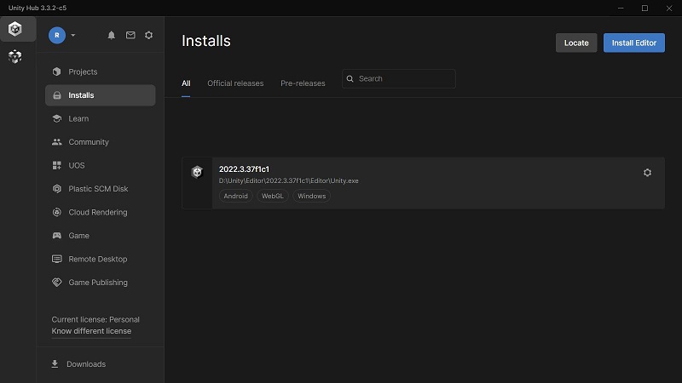Image resolution: width=682 pixels, height=383 pixels.
Task: Click the second cube icon in left rail
Action: coord(15,57)
